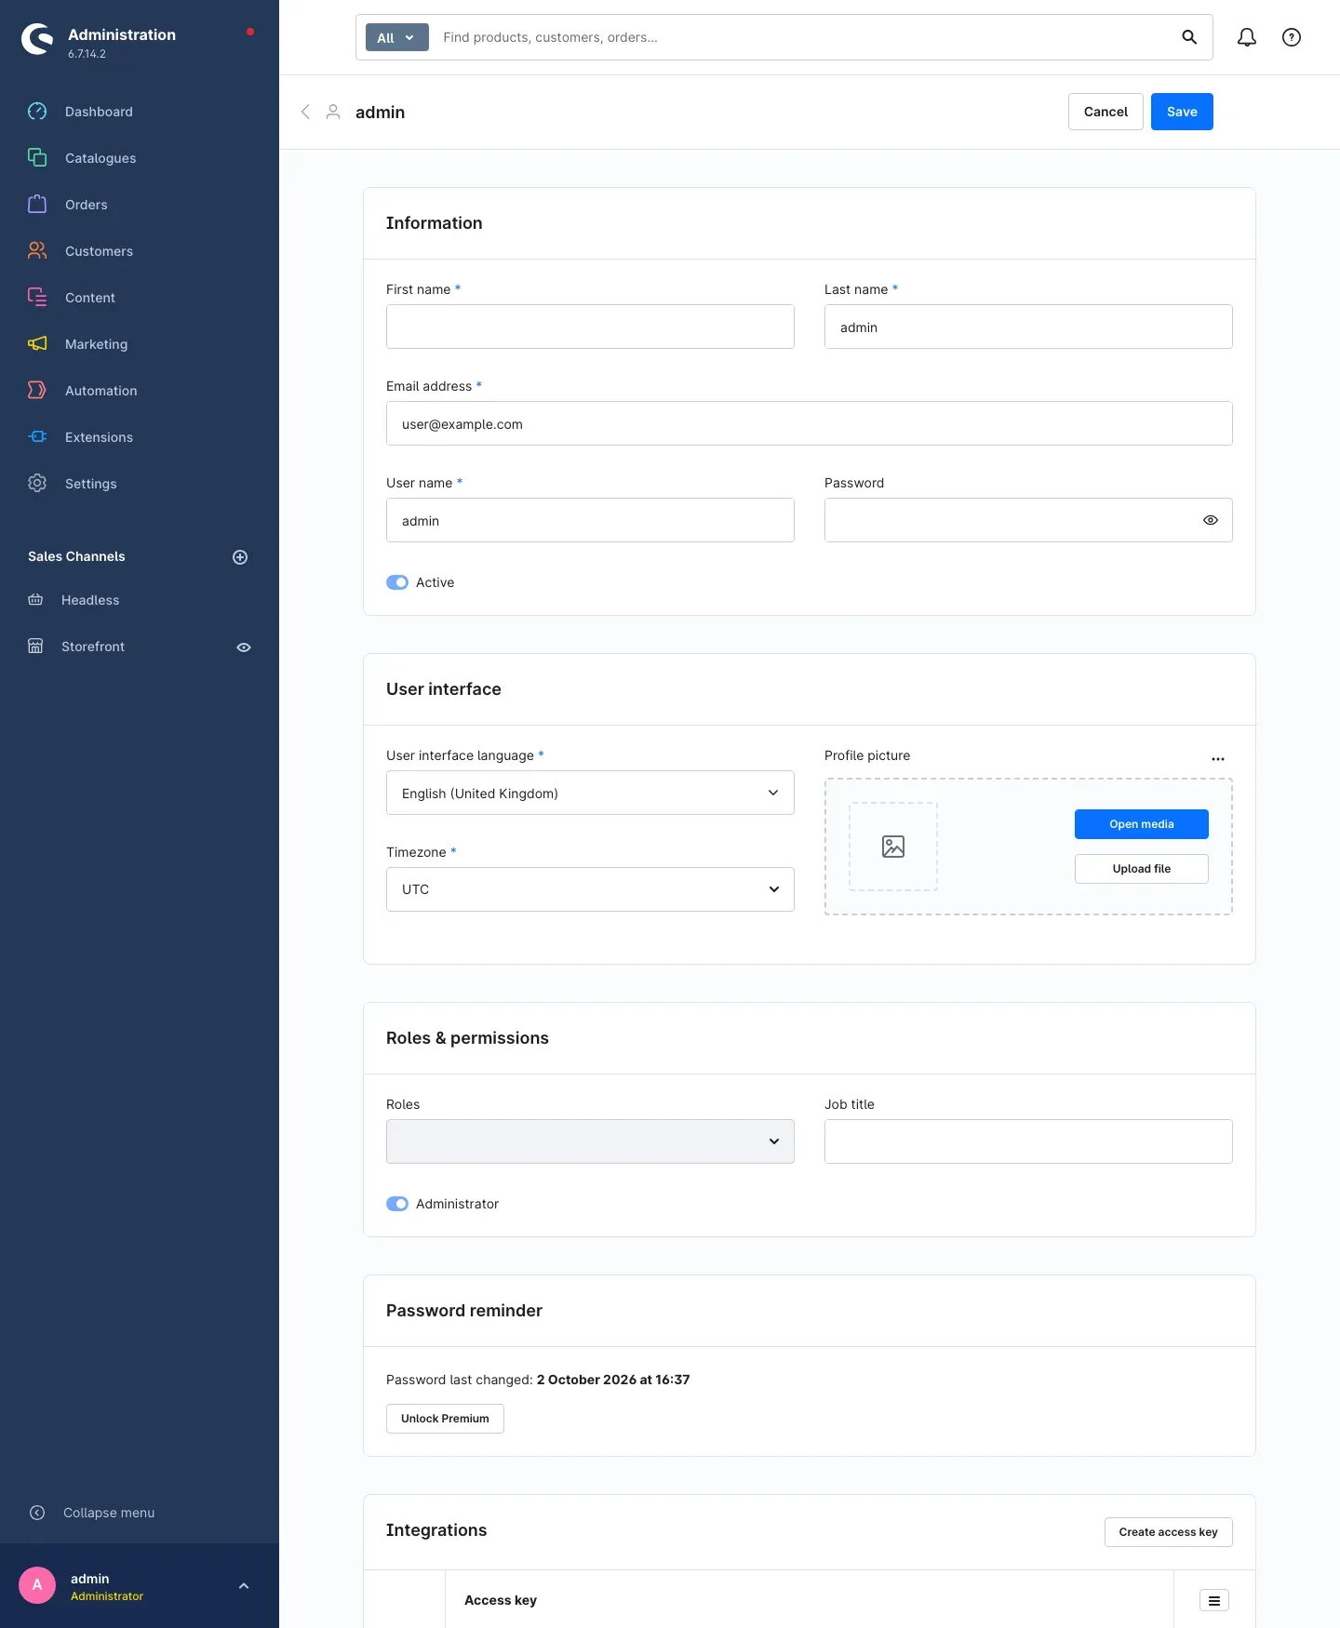Click the Extensions plug icon
Screen dimensions: 1340x1628
pyautogui.click(x=37, y=437)
